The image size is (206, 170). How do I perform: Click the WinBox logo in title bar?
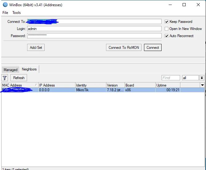(x=5, y=5)
